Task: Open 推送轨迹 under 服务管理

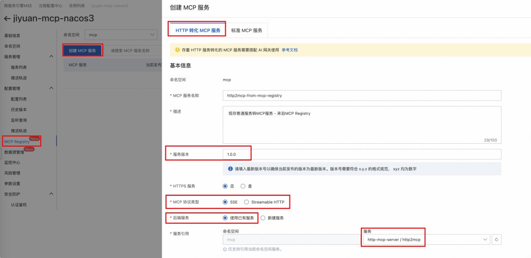Action: tap(19, 77)
